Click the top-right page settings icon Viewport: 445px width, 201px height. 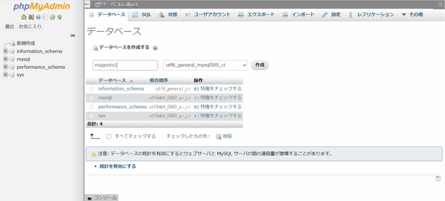coord(441,4)
